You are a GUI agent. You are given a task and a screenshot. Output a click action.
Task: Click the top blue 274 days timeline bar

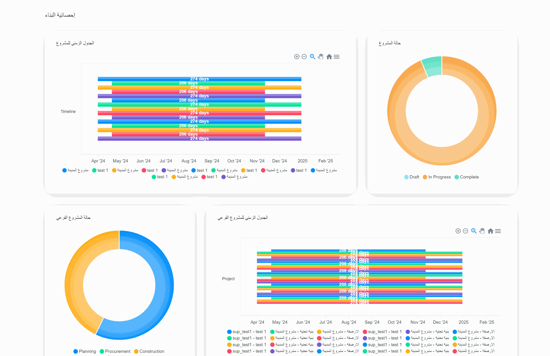tap(143, 79)
